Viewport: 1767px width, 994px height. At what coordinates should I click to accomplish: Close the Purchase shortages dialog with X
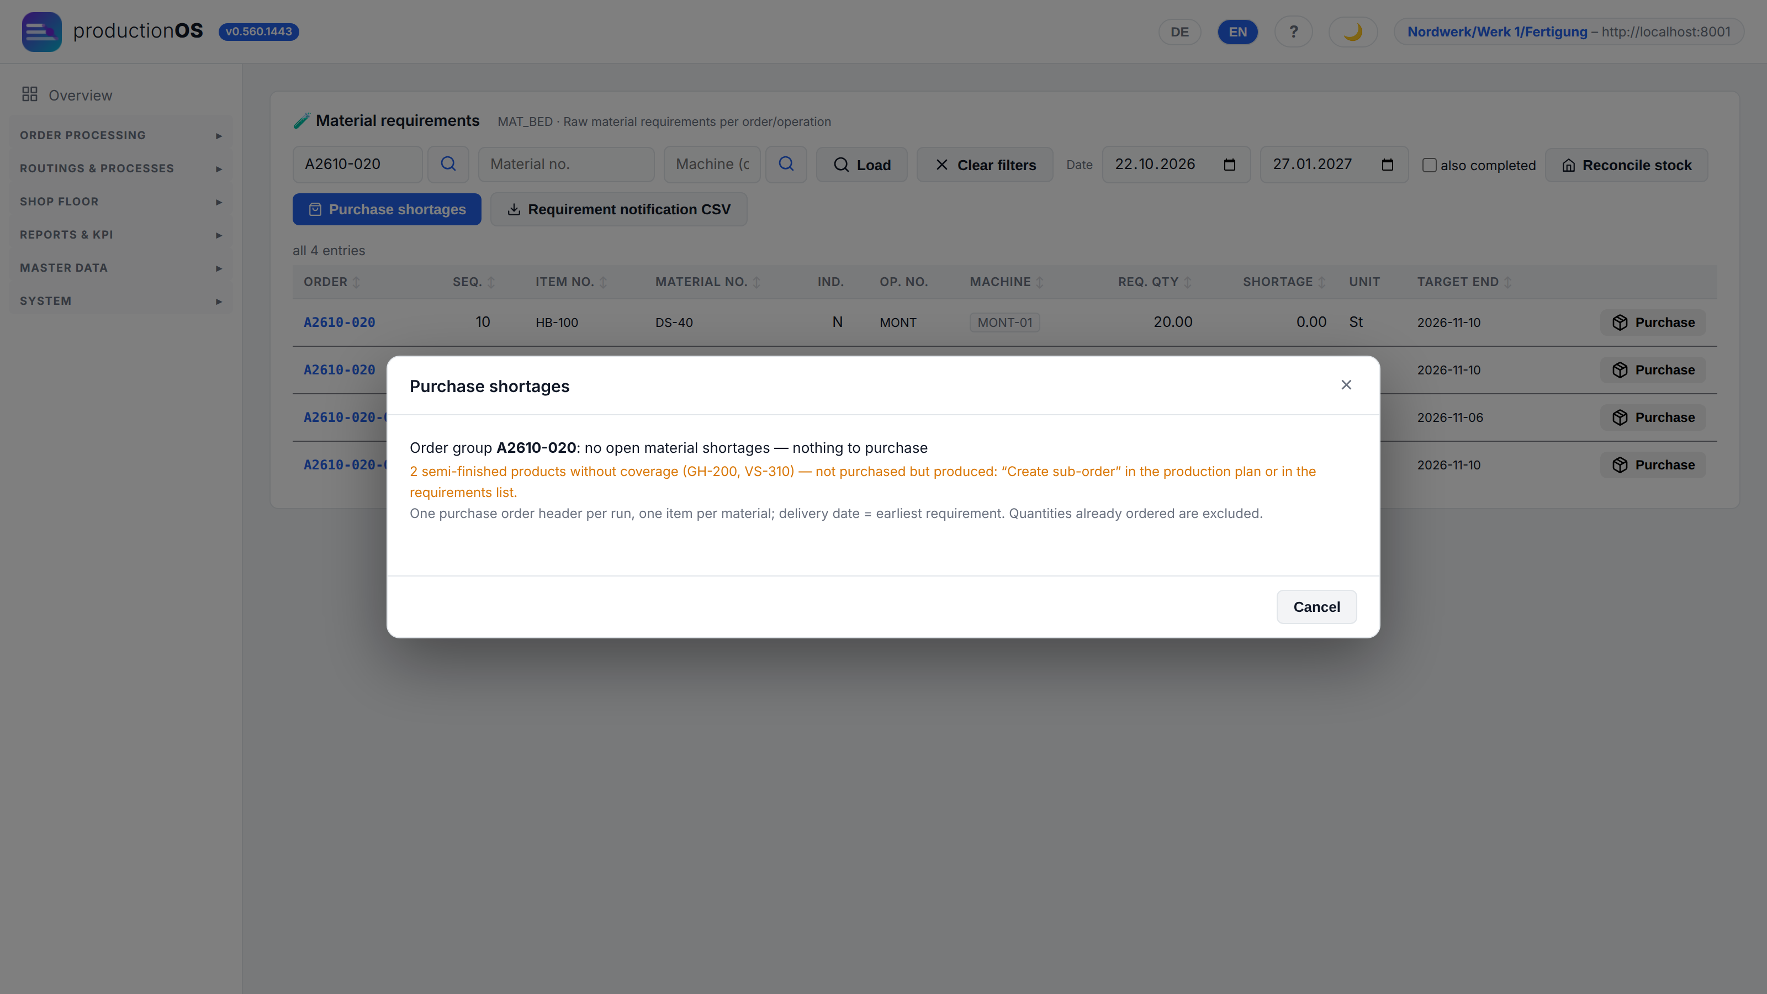pos(1346,385)
